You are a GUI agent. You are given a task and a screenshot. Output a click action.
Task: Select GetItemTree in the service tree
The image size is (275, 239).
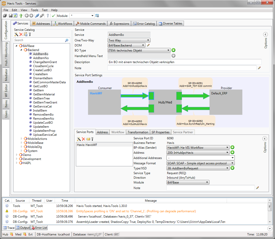[41, 98]
